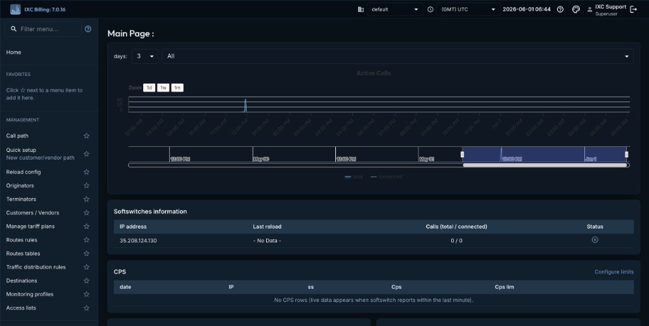
Task: Add Originators to favorites
Action: point(86,185)
